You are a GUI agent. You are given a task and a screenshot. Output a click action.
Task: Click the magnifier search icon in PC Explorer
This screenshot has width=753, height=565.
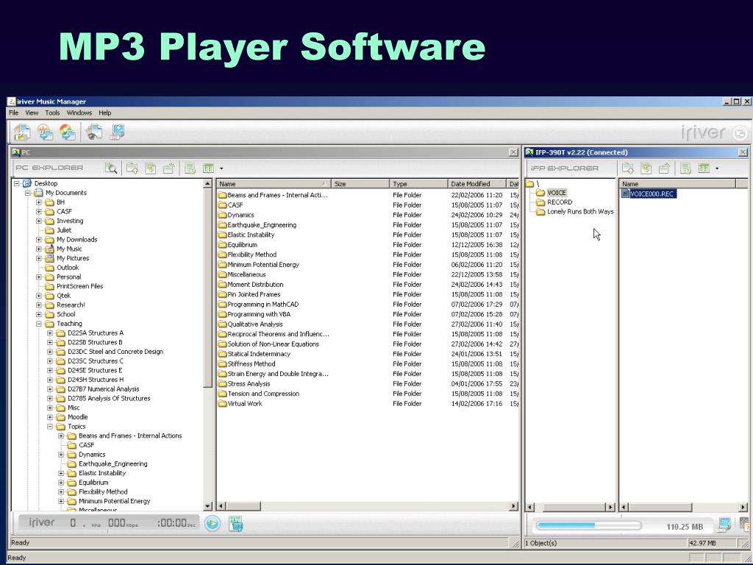pos(111,168)
